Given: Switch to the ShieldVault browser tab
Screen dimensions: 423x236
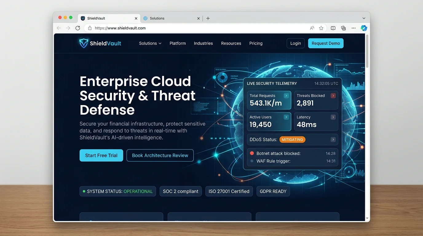Looking at the screenshot, I should pos(109,18).
